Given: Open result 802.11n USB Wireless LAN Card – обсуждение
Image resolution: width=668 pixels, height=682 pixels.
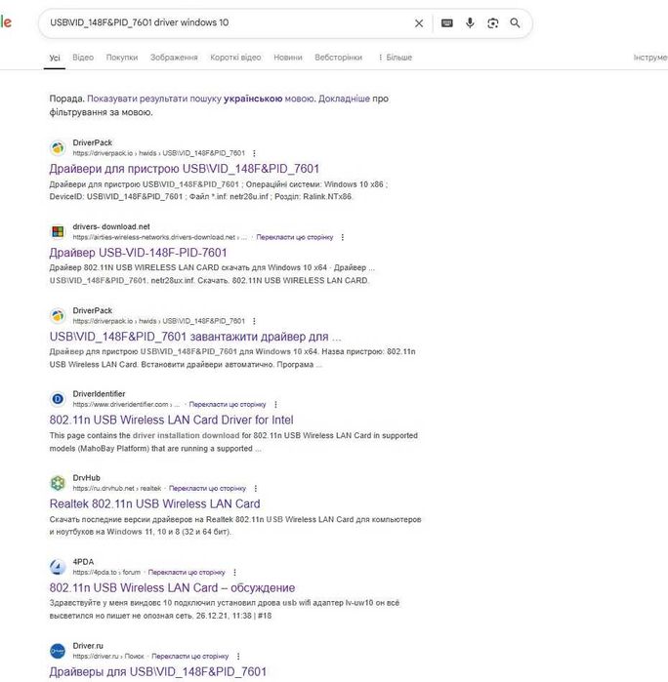Looking at the screenshot, I should point(172,588).
